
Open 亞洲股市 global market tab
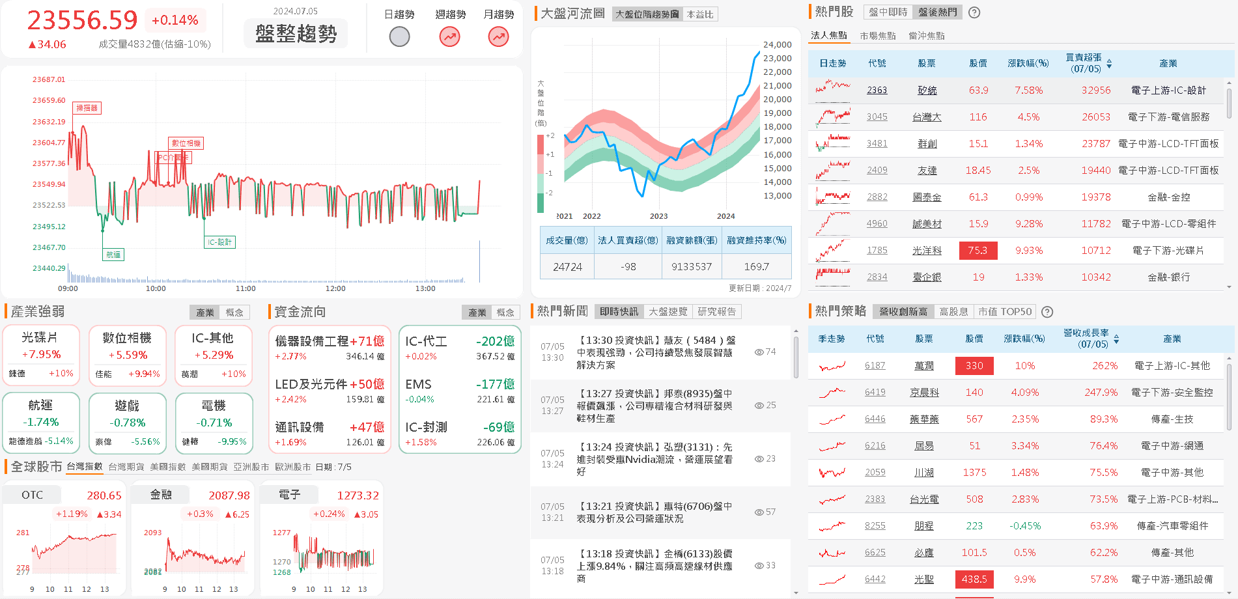(x=251, y=467)
